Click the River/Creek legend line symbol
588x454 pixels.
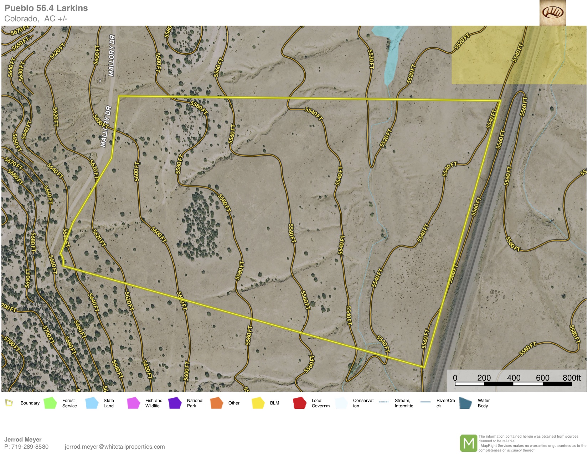[425, 402]
